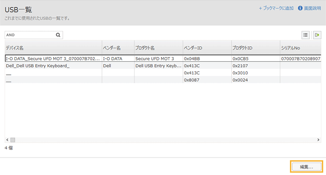Click the search magnifier icon
The height and width of the screenshot is (175, 326).
point(58,35)
